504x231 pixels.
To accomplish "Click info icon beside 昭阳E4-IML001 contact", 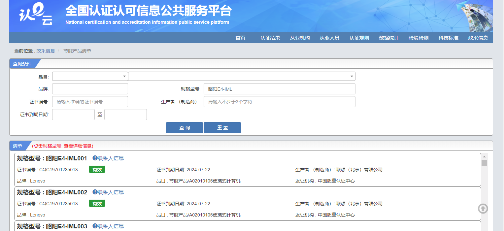I will [x=95, y=158].
